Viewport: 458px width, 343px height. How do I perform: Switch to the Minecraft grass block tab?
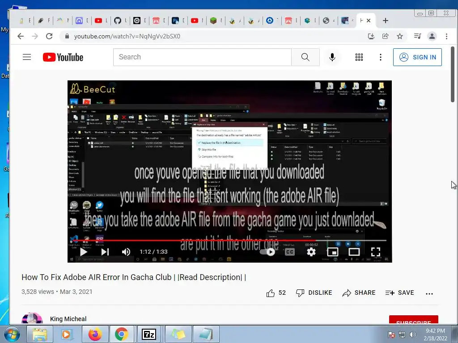pos(213,21)
